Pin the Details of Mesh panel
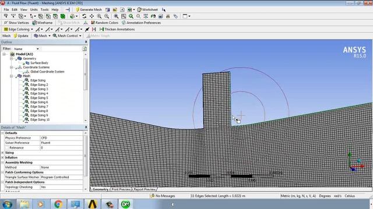Screen dimensions: 373x209 [86, 127]
